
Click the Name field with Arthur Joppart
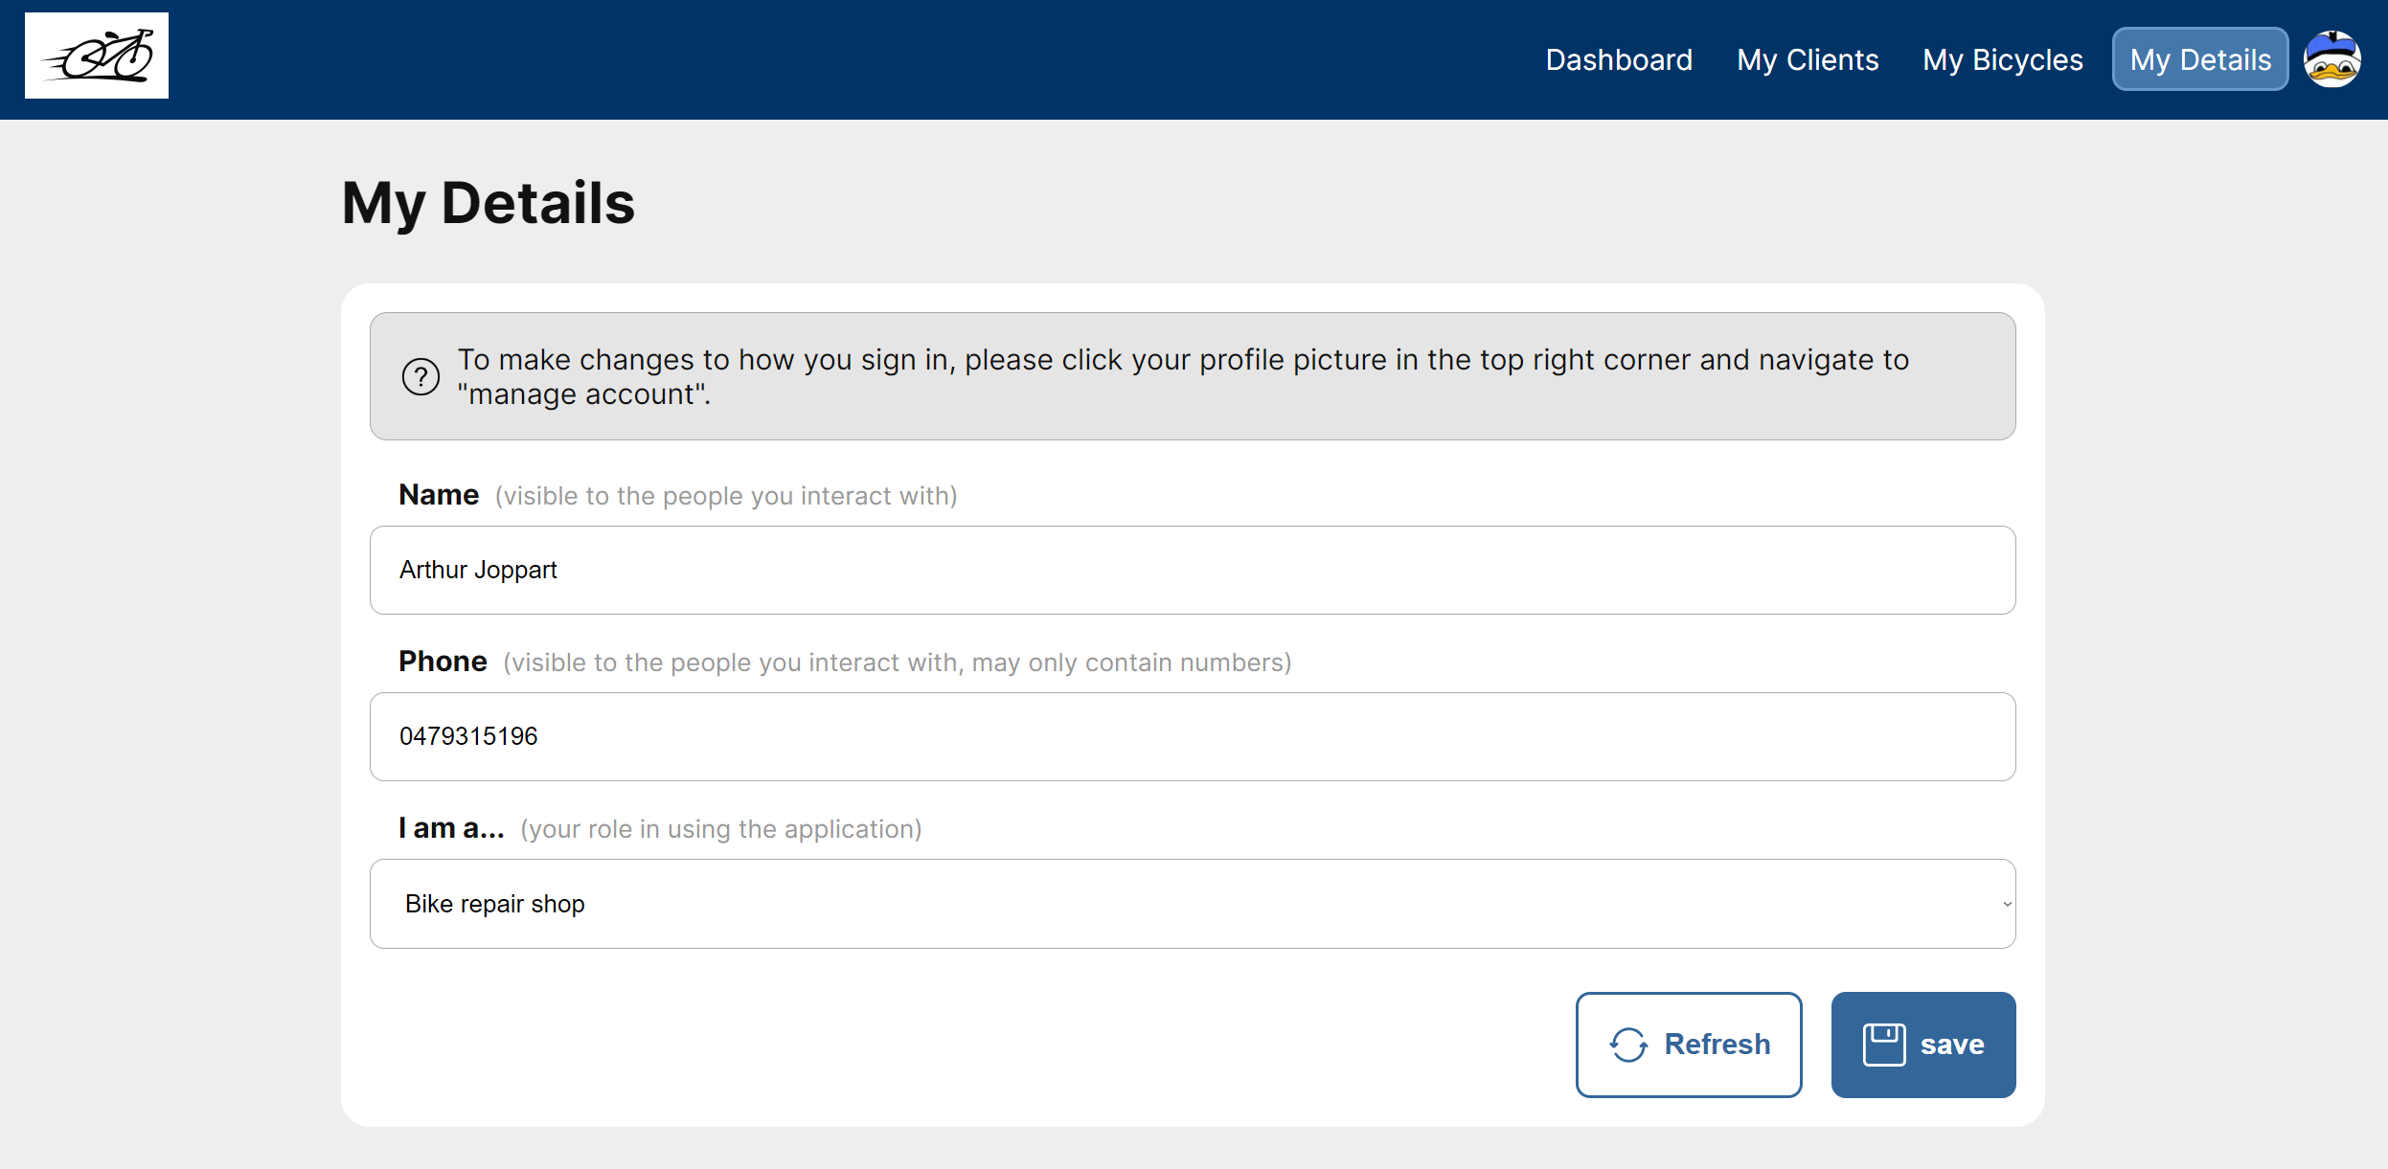click(x=1193, y=570)
